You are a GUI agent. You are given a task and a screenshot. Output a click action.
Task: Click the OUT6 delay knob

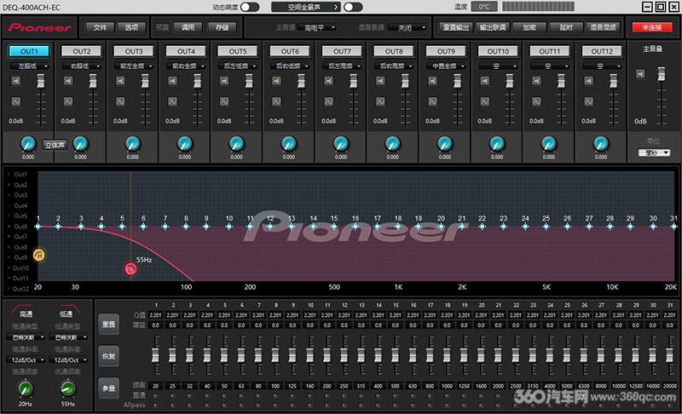[x=289, y=143]
